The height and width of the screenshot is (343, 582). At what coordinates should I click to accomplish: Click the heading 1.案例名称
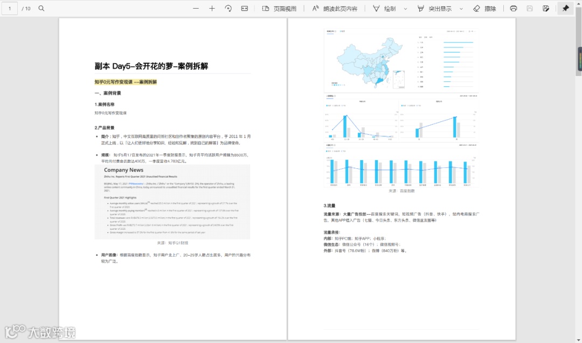pos(105,105)
